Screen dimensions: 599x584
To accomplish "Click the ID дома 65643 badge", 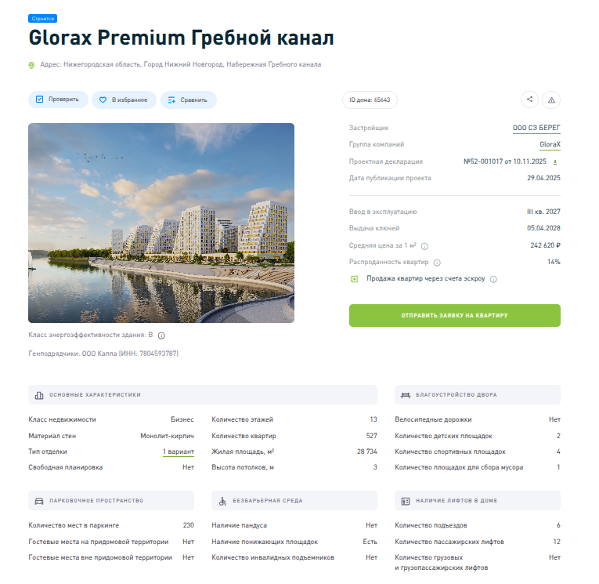I will (370, 100).
